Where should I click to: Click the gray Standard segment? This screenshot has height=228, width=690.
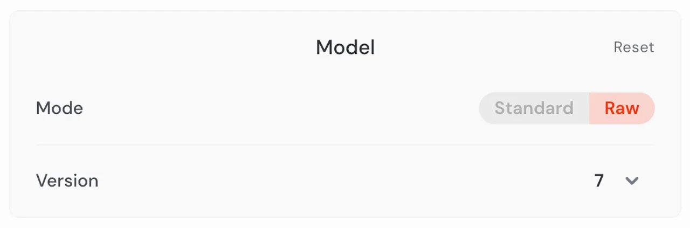[534, 108]
